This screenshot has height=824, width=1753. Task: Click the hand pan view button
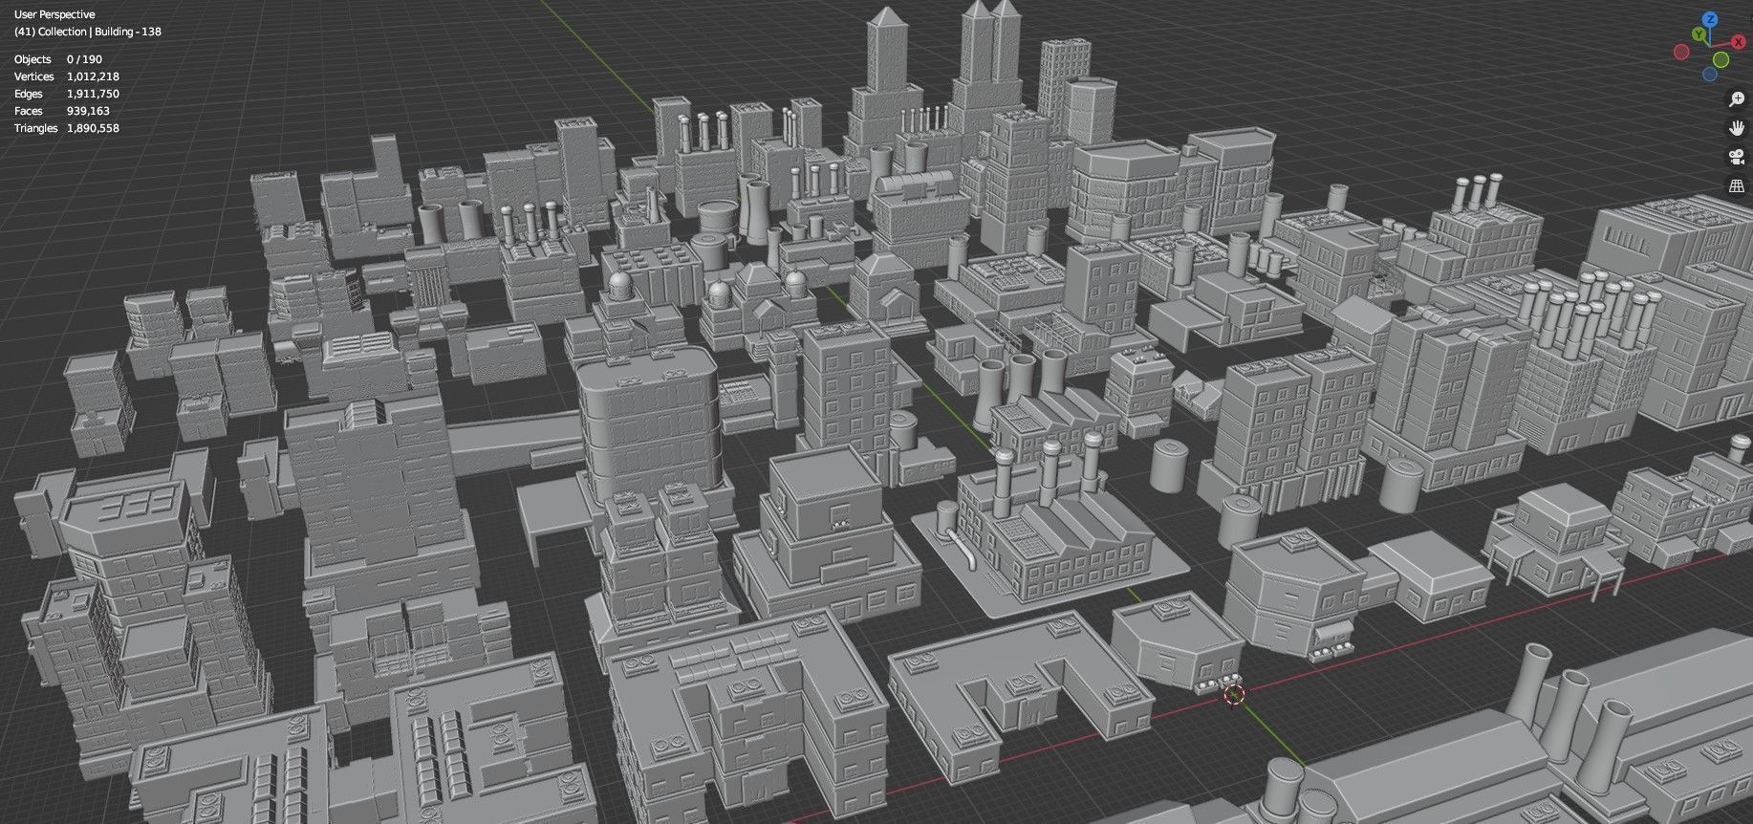coord(1737,128)
